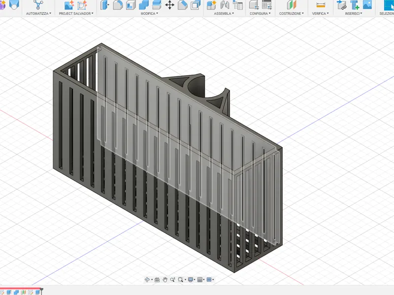Open the INSERISCI dropdown menu
This screenshot has width=394, height=295.
[354, 13]
